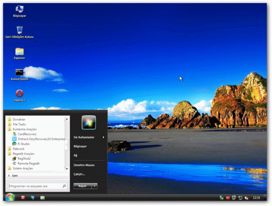
Task: Click the Kapat shutdown button
Action: coord(82,186)
